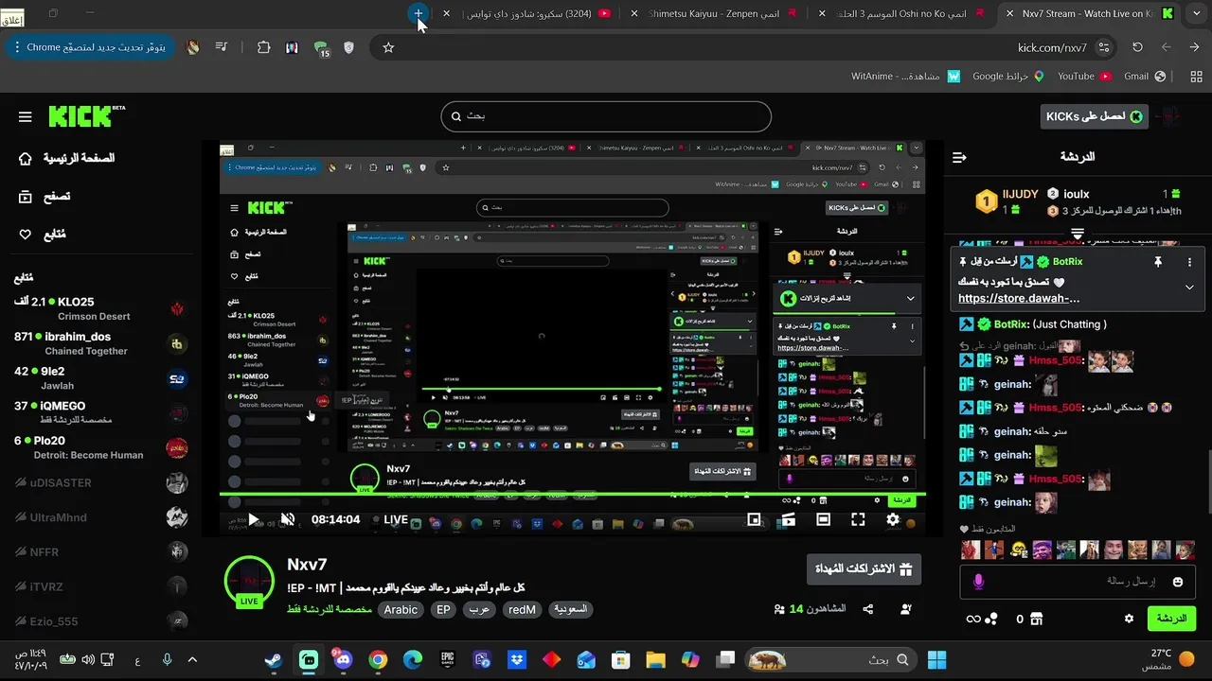The width and height of the screenshot is (1212, 681).
Task: Follow the Nxv7 channel
Action: pos(906,609)
